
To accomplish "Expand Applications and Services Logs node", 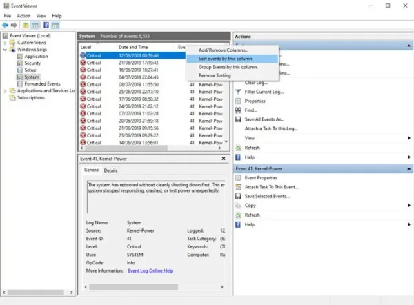I will 5,91.
